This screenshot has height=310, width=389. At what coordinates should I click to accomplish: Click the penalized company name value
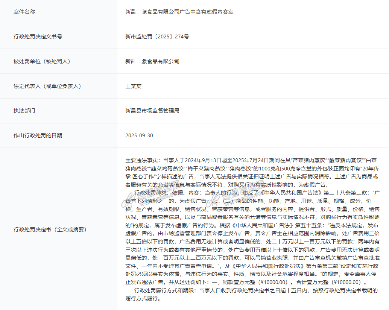pyautogui.click(x=152, y=61)
